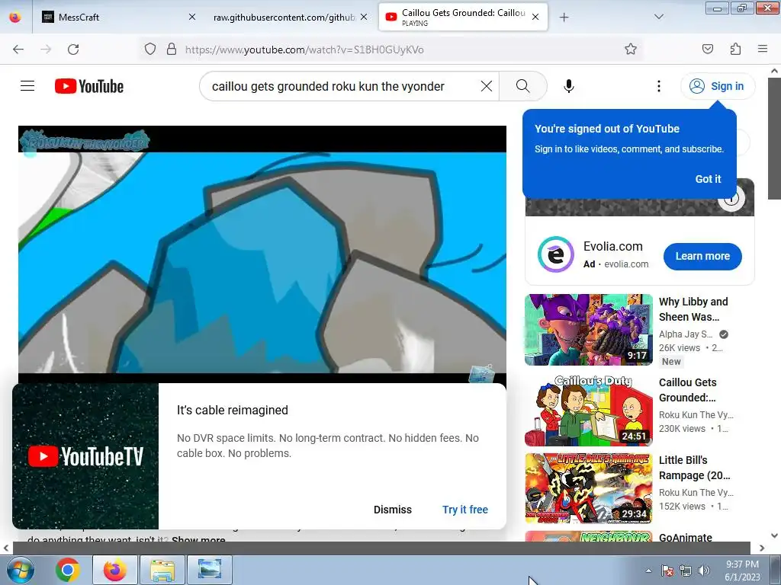Click the horizontal scrollbar left arrow
Image resolution: width=781 pixels, height=585 pixels.
[6, 548]
